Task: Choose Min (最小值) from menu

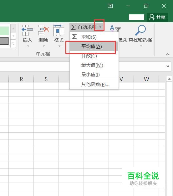Action: click(x=94, y=75)
